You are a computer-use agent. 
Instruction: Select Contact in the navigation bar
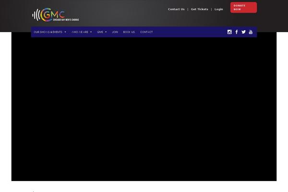point(146,32)
